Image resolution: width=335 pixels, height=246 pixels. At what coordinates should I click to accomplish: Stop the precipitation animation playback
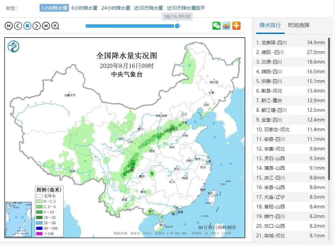point(27,26)
